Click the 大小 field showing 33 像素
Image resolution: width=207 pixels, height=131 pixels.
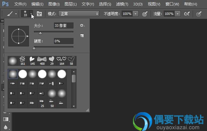(x=64, y=26)
